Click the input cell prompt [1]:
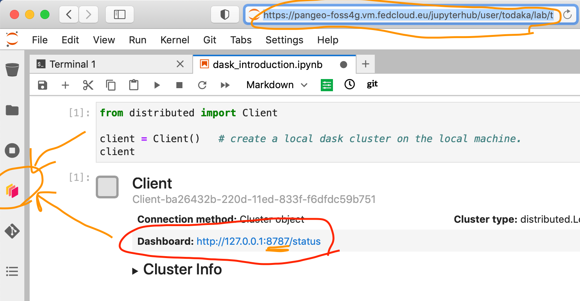 [x=79, y=112]
